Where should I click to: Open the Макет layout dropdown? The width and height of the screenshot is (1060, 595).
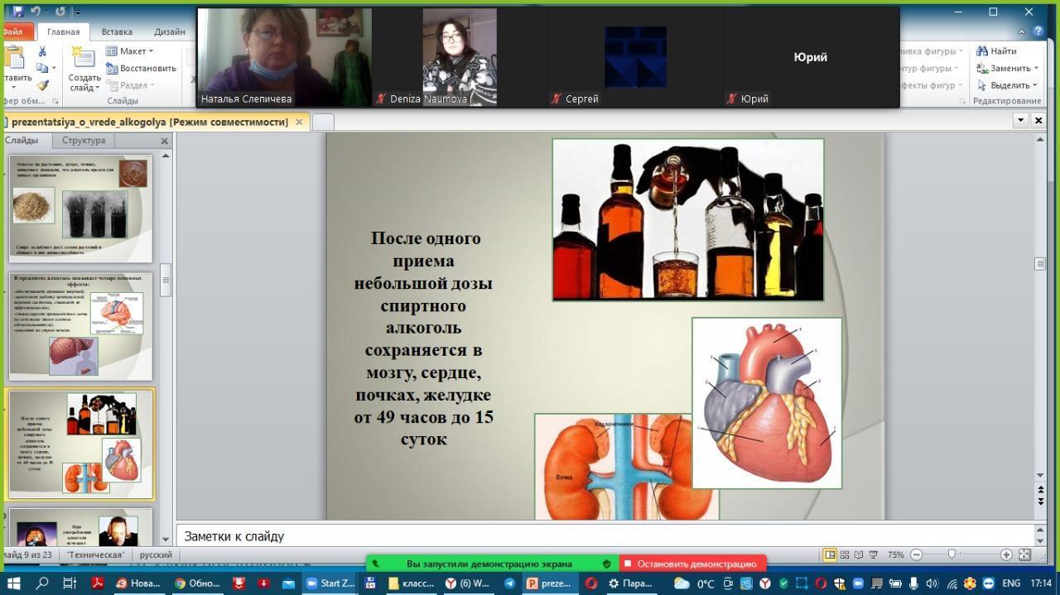point(132,51)
